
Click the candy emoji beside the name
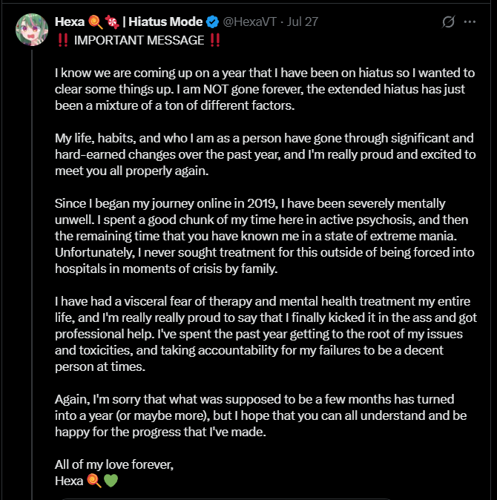click(x=111, y=22)
